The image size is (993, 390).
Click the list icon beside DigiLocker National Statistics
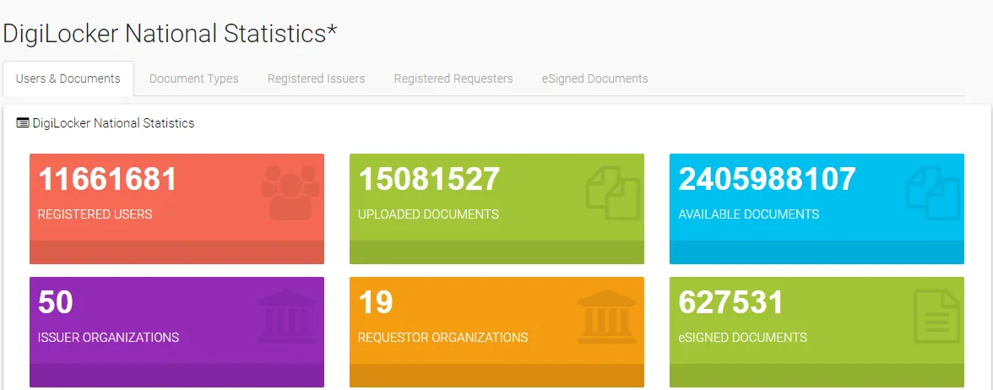(x=23, y=123)
